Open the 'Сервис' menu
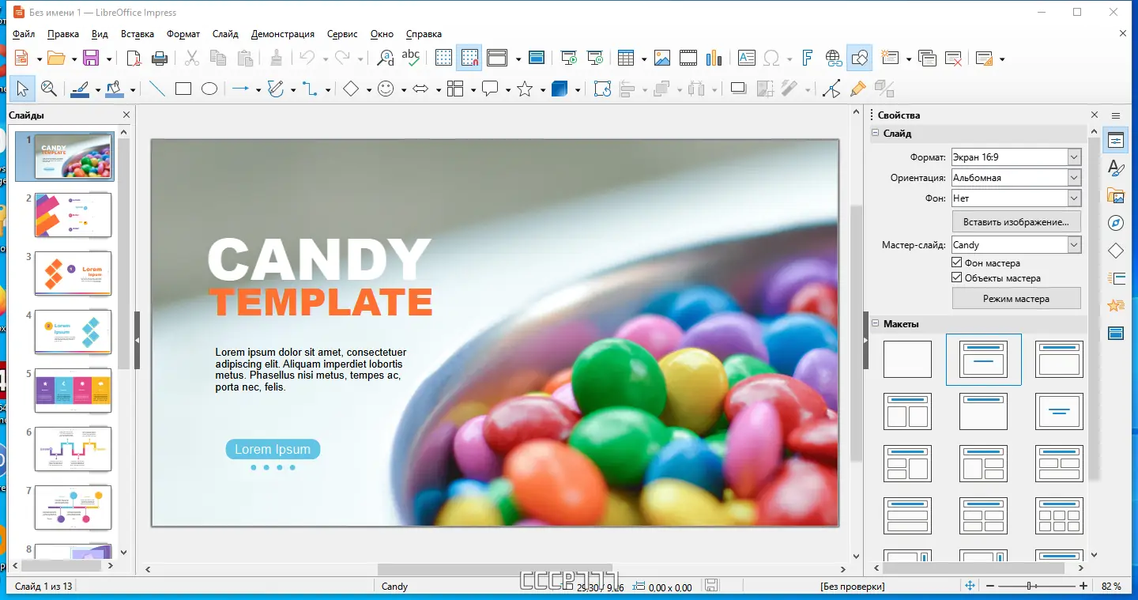1138x600 pixels. pos(342,34)
